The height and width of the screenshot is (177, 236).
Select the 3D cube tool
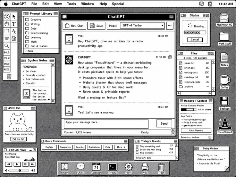click(x=14, y=39)
